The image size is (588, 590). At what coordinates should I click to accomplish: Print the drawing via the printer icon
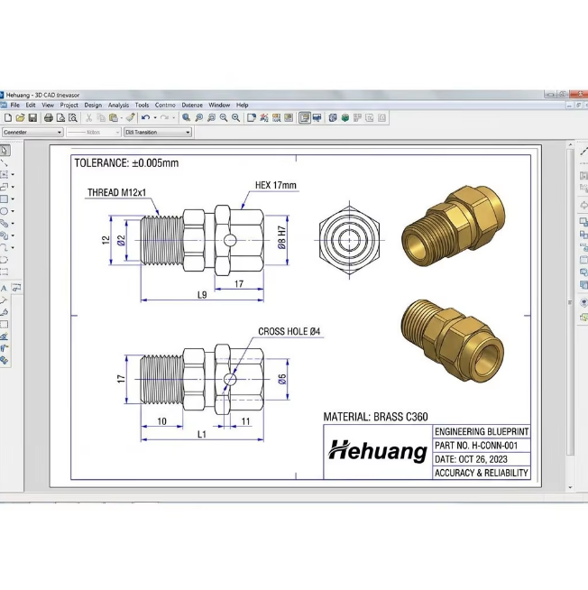tap(49, 118)
